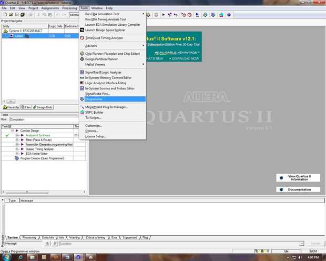The height and width of the screenshot is (261, 326).
Task: Open the Advisors submenu
Action: pos(113,46)
